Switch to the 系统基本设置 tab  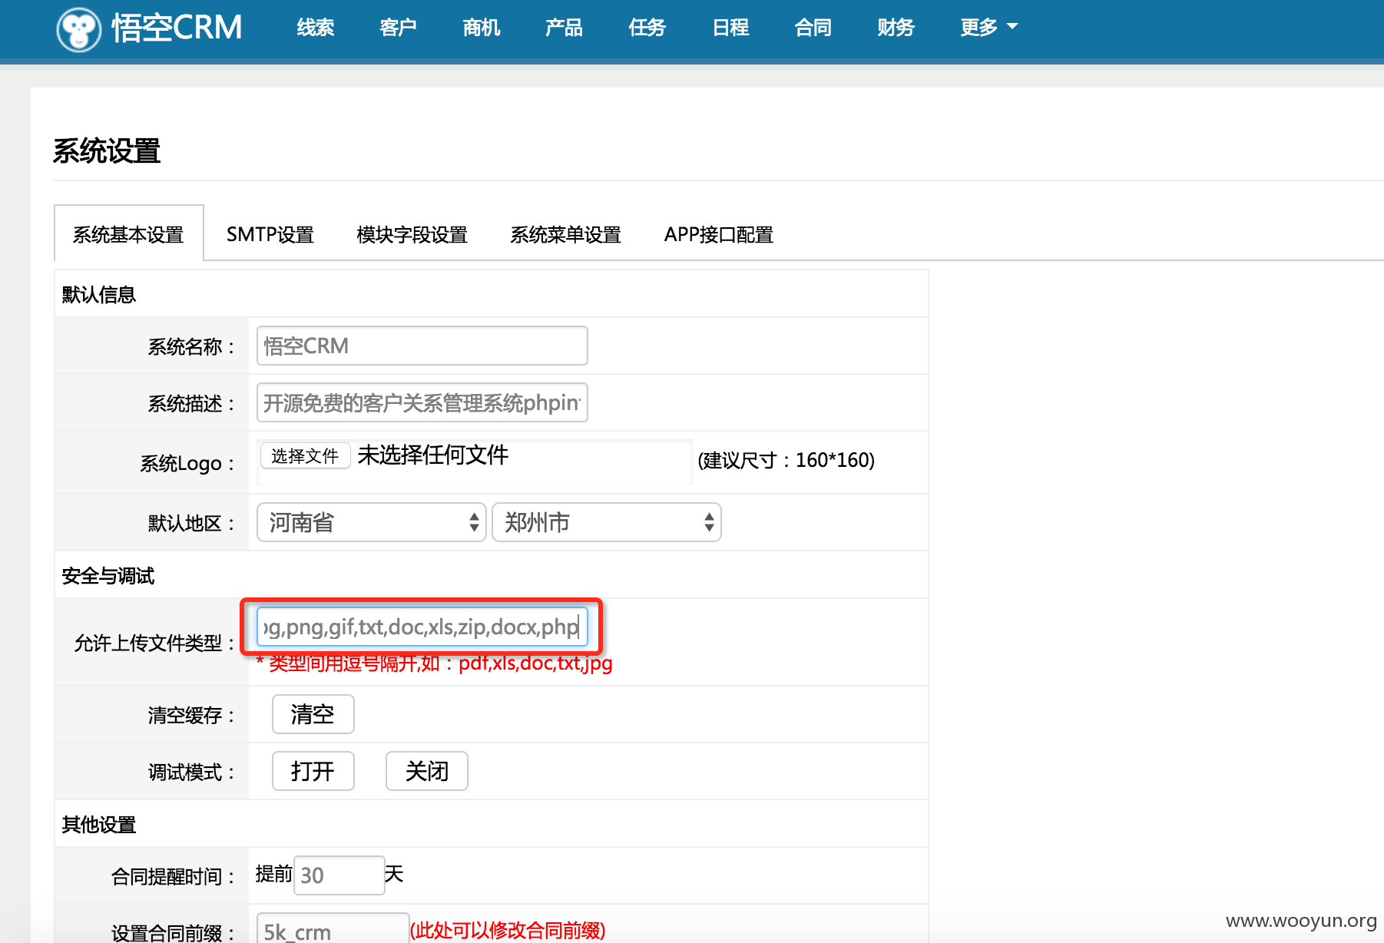point(128,233)
